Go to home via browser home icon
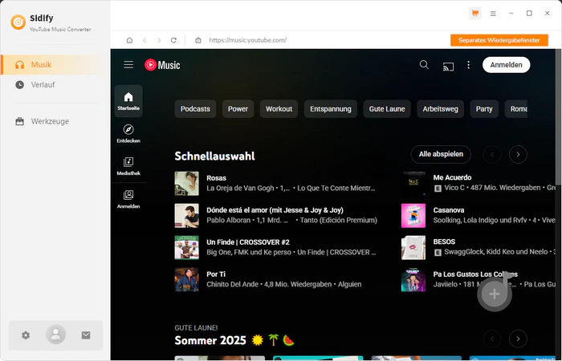This screenshot has height=361, width=562. click(x=129, y=40)
